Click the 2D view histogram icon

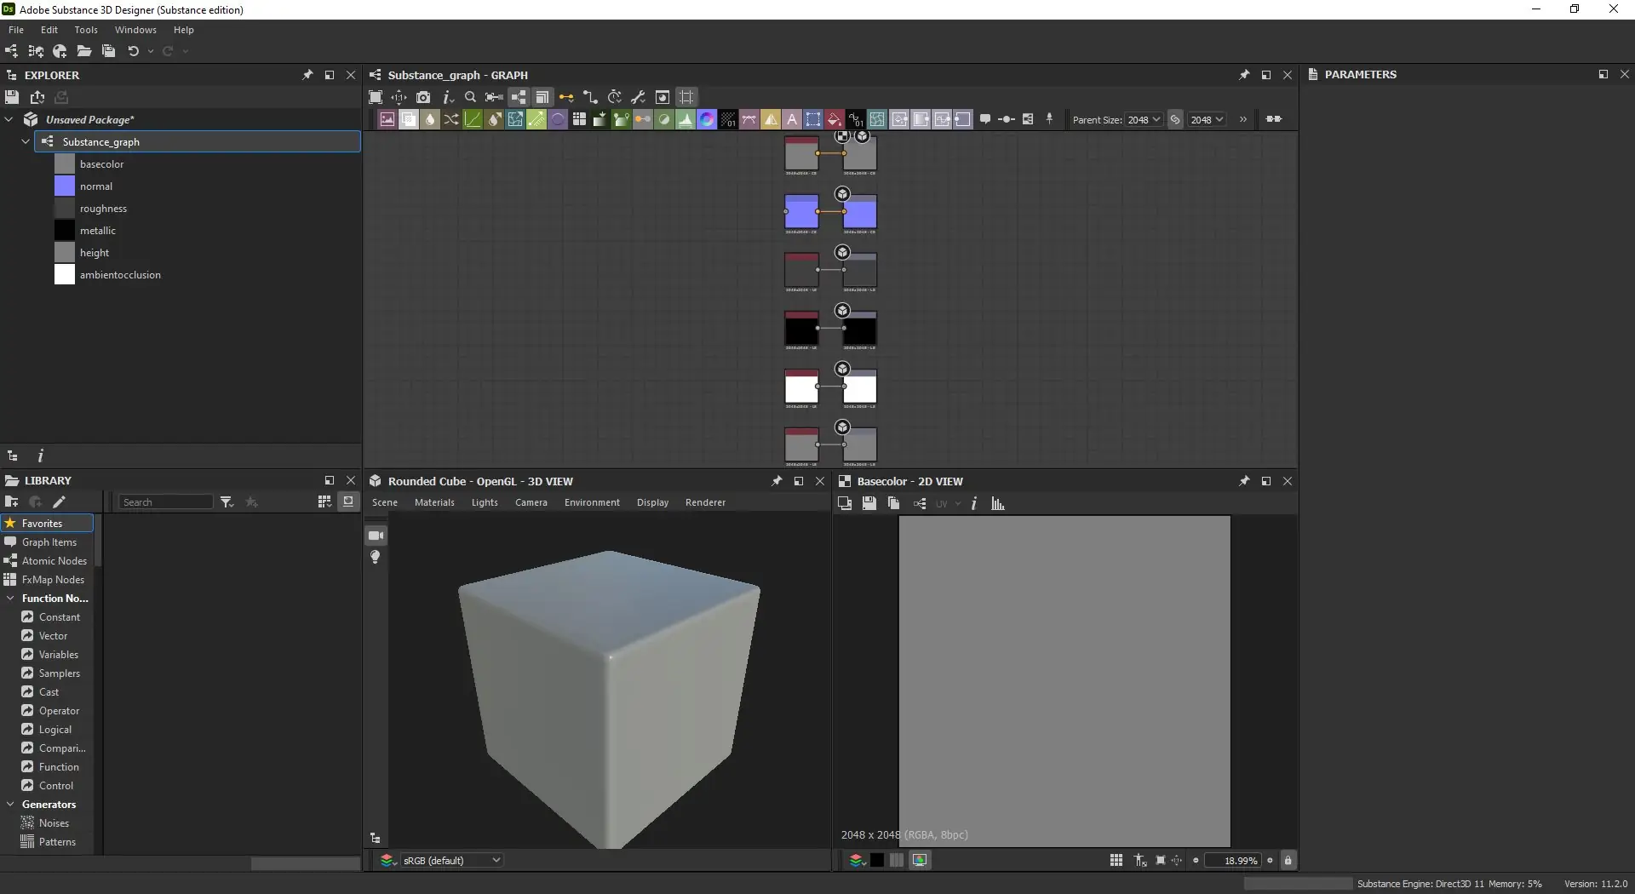998,504
